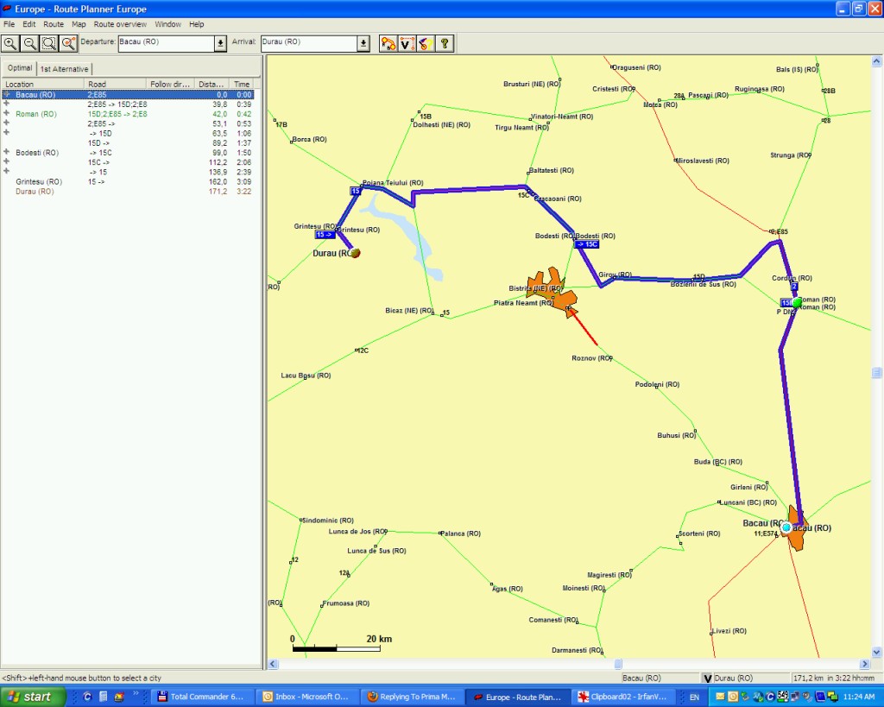The width and height of the screenshot is (884, 707).
Task: Switch to the 1st Alternative tab
Action: pyautogui.click(x=65, y=69)
